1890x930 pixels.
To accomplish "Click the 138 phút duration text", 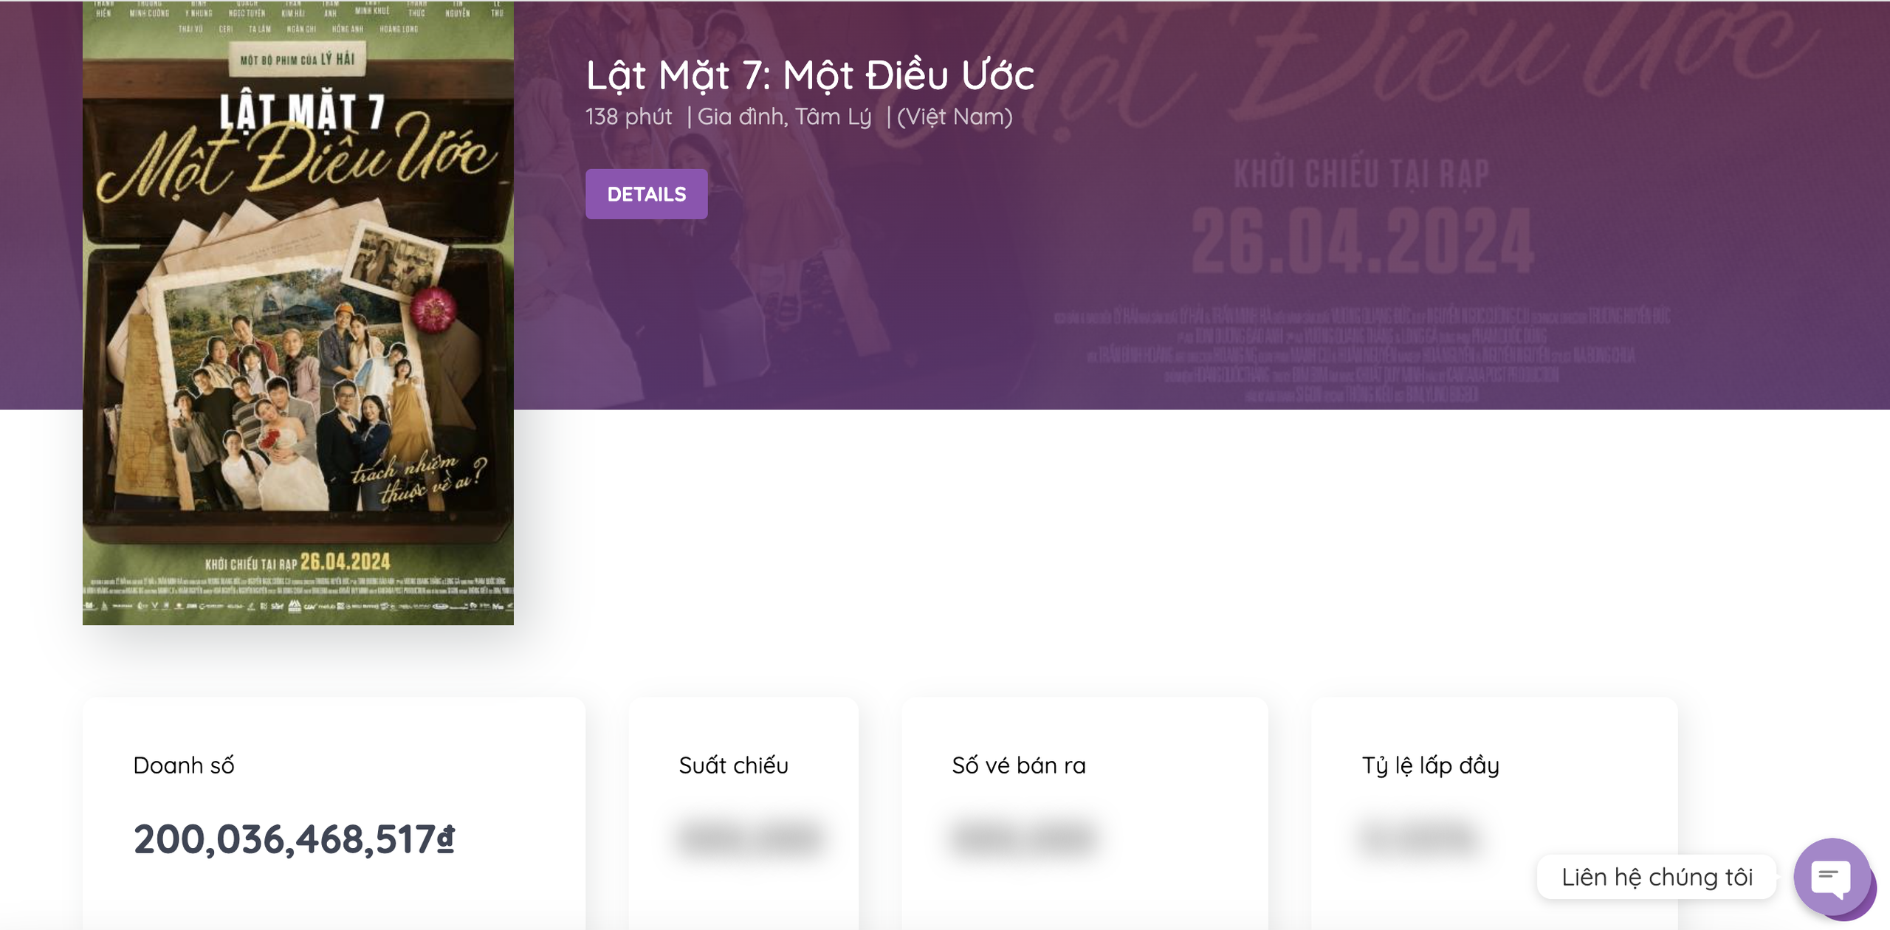I will pos(628,117).
